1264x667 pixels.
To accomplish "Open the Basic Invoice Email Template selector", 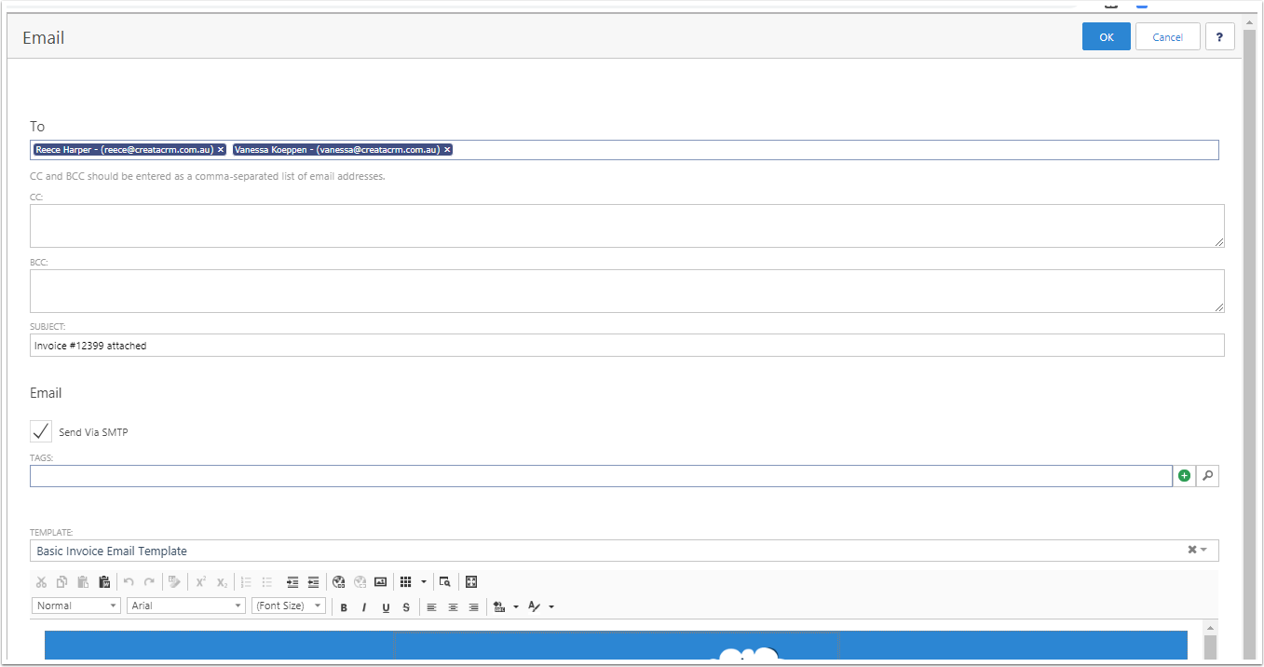I will coord(624,551).
